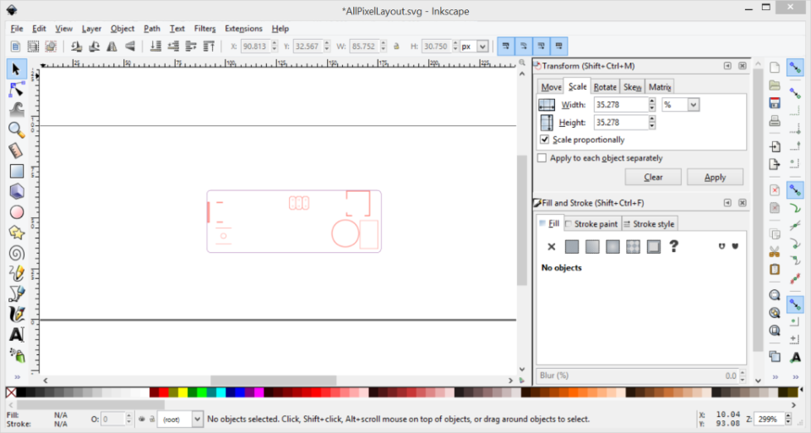Image resolution: width=811 pixels, height=433 pixels.
Task: Select the Measure ruler tool
Action: (x=16, y=151)
